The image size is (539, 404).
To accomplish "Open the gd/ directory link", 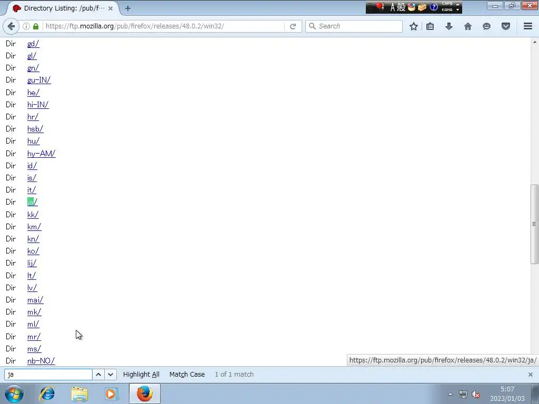I will pos(33,44).
